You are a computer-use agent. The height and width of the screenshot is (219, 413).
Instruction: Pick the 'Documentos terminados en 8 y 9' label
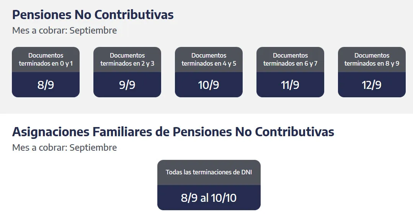(372, 60)
